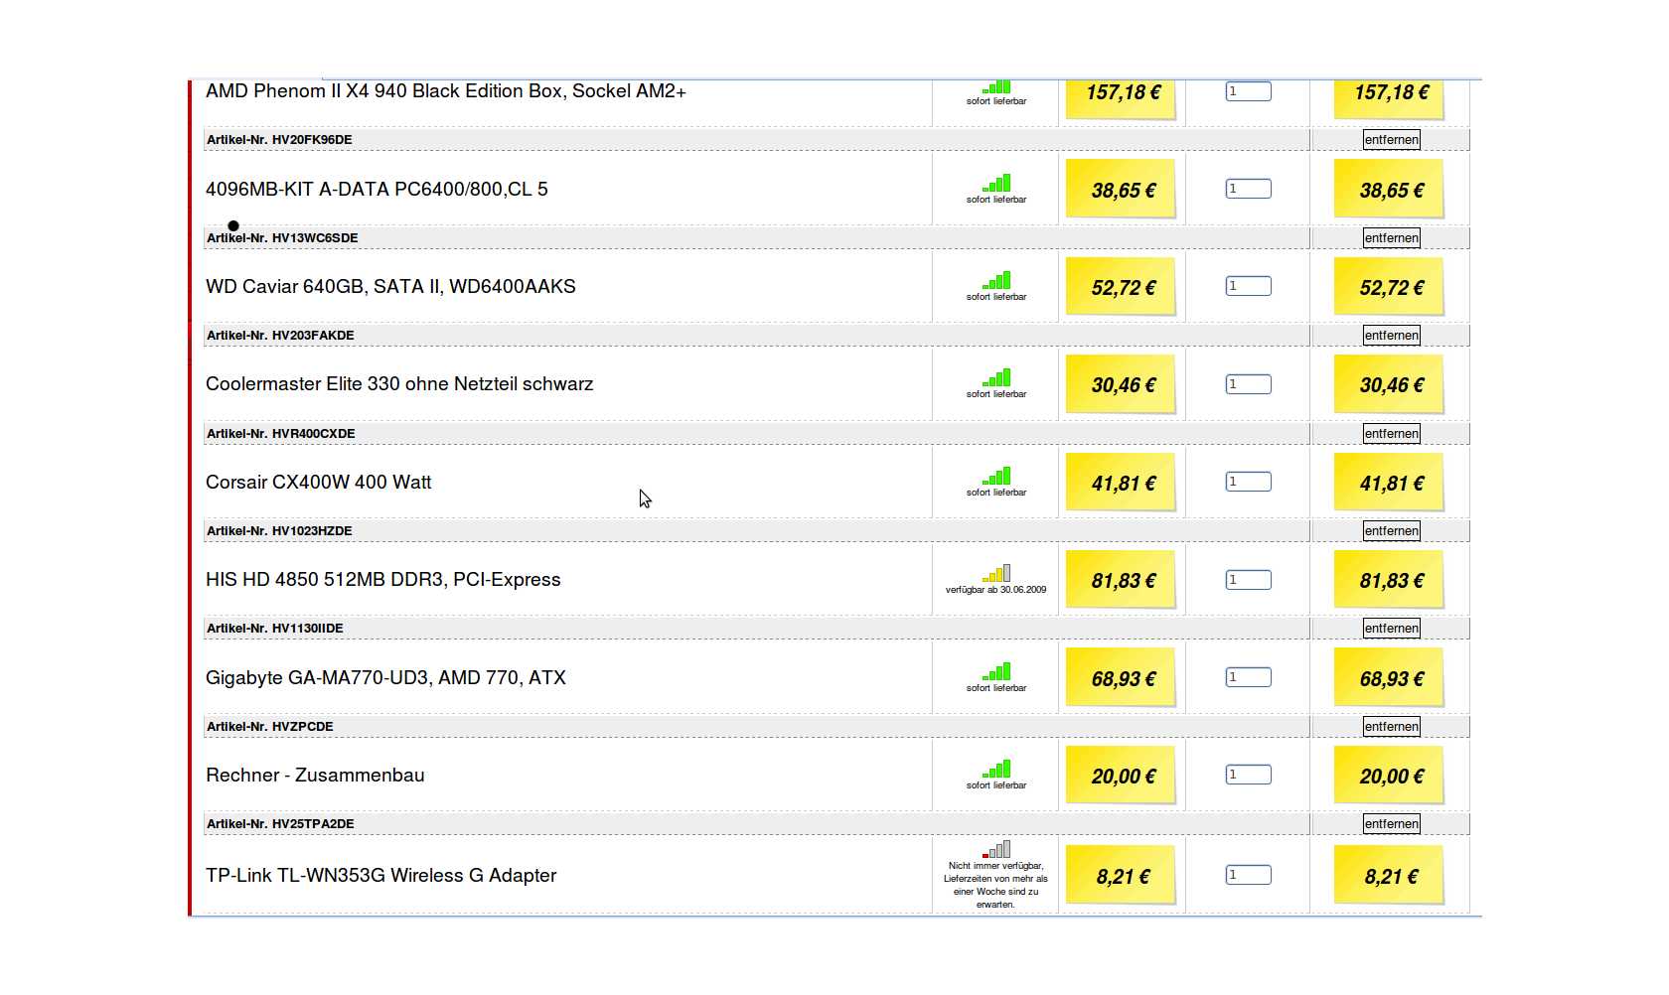Image resolution: width=1669 pixels, height=995 pixels.
Task: Focus quantity field for A-DATA 4096MB kit
Action: click(1249, 189)
